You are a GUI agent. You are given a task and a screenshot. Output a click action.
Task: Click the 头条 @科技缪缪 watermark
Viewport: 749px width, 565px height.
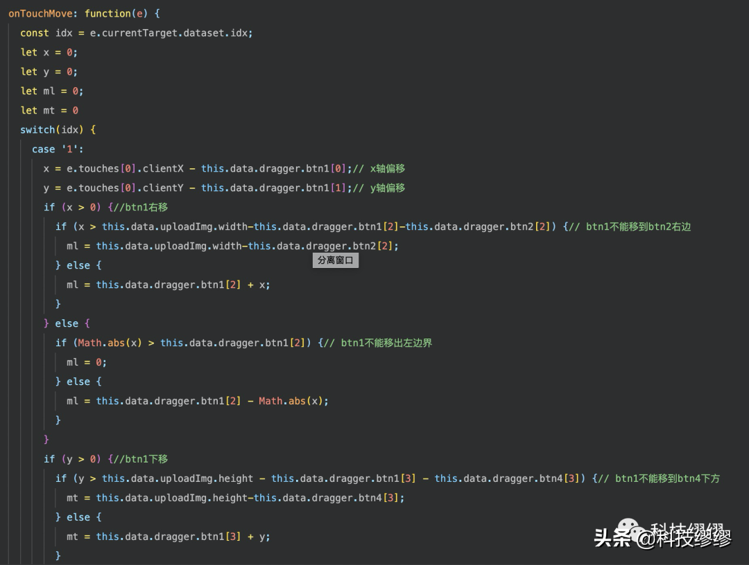pos(662,537)
